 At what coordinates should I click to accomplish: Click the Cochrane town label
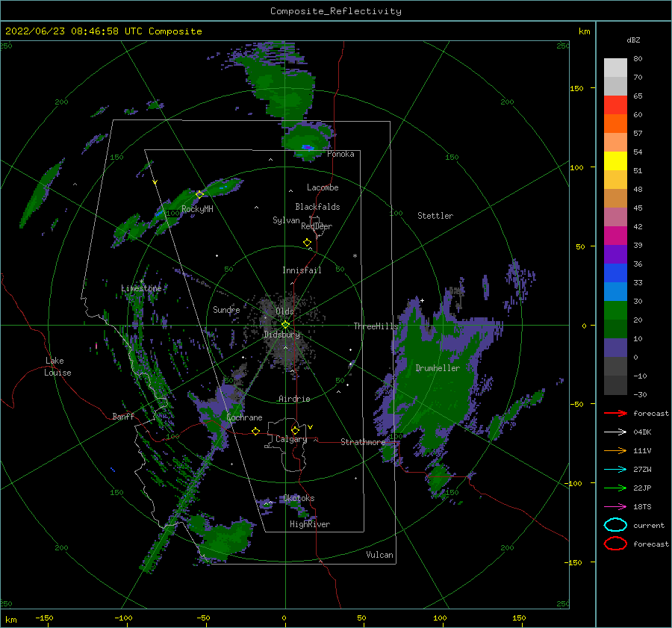pyautogui.click(x=244, y=417)
